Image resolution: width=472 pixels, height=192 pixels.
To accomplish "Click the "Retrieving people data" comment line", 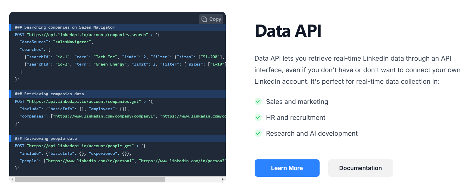I will tap(117, 138).
